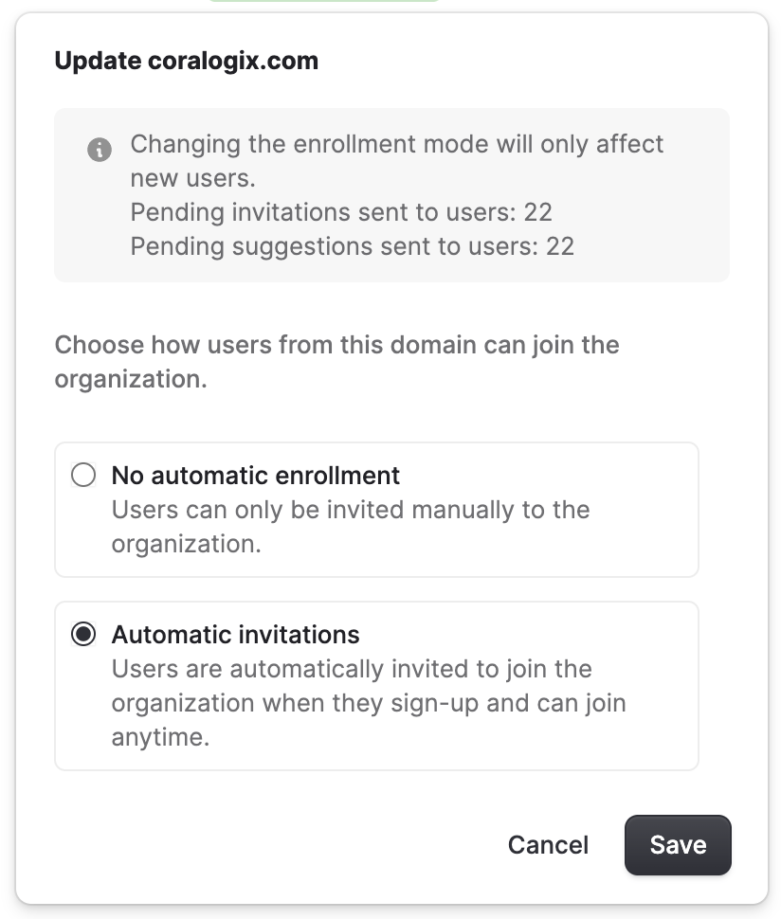Click the manual invitation description text
The image size is (781, 919).
[x=351, y=527]
